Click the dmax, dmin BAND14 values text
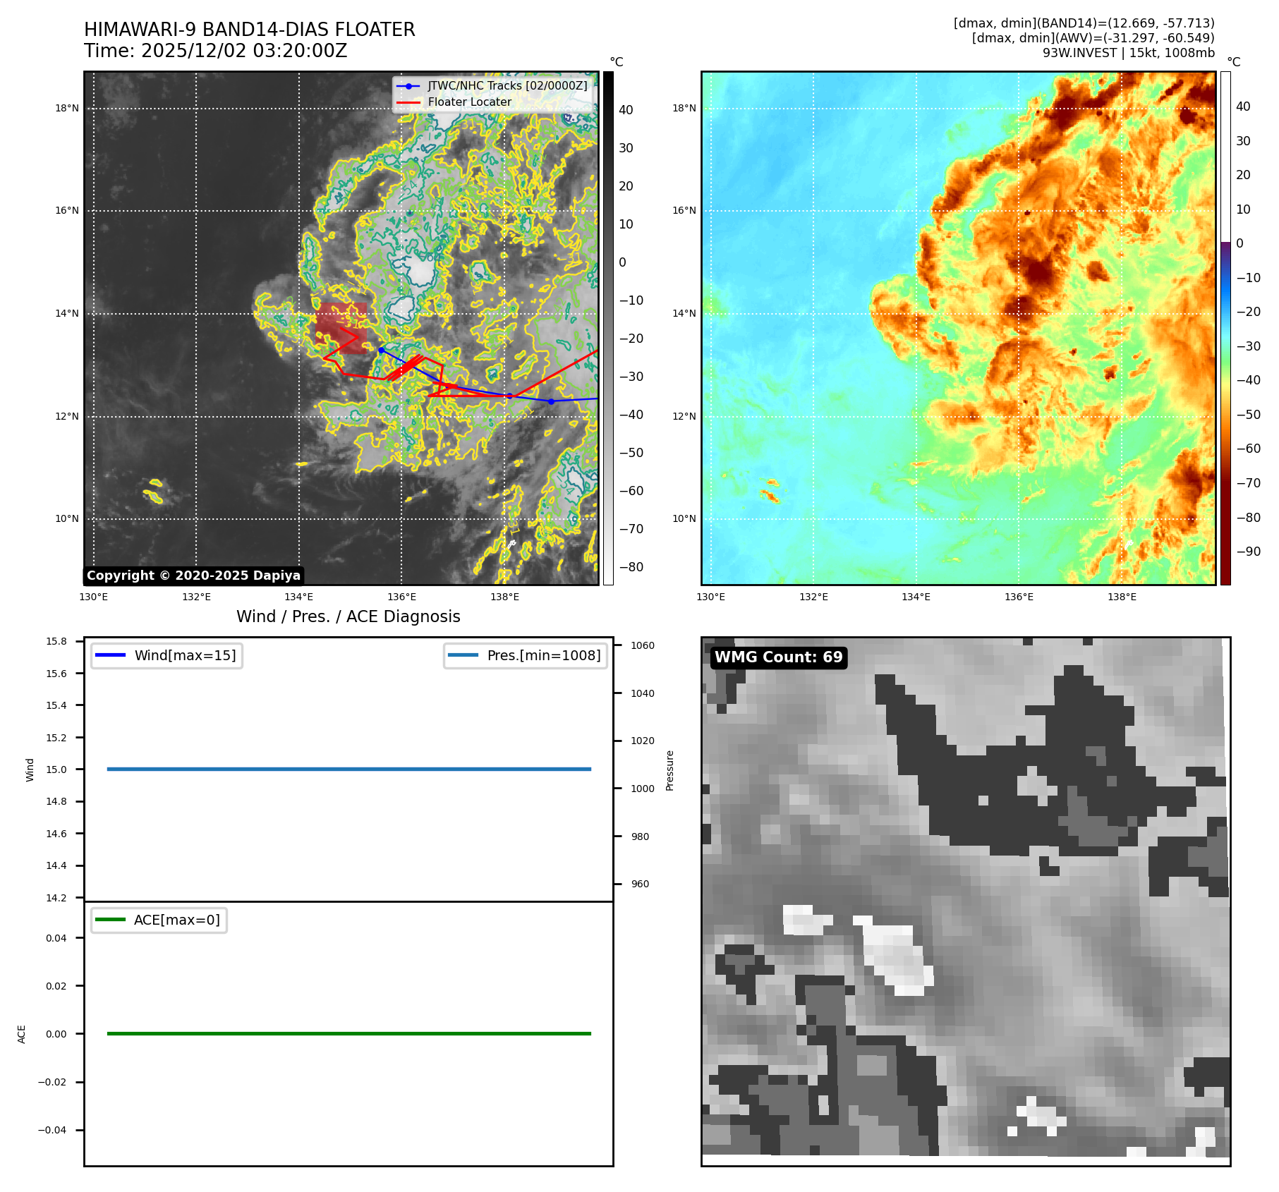1279x1192 pixels. [x=1084, y=23]
